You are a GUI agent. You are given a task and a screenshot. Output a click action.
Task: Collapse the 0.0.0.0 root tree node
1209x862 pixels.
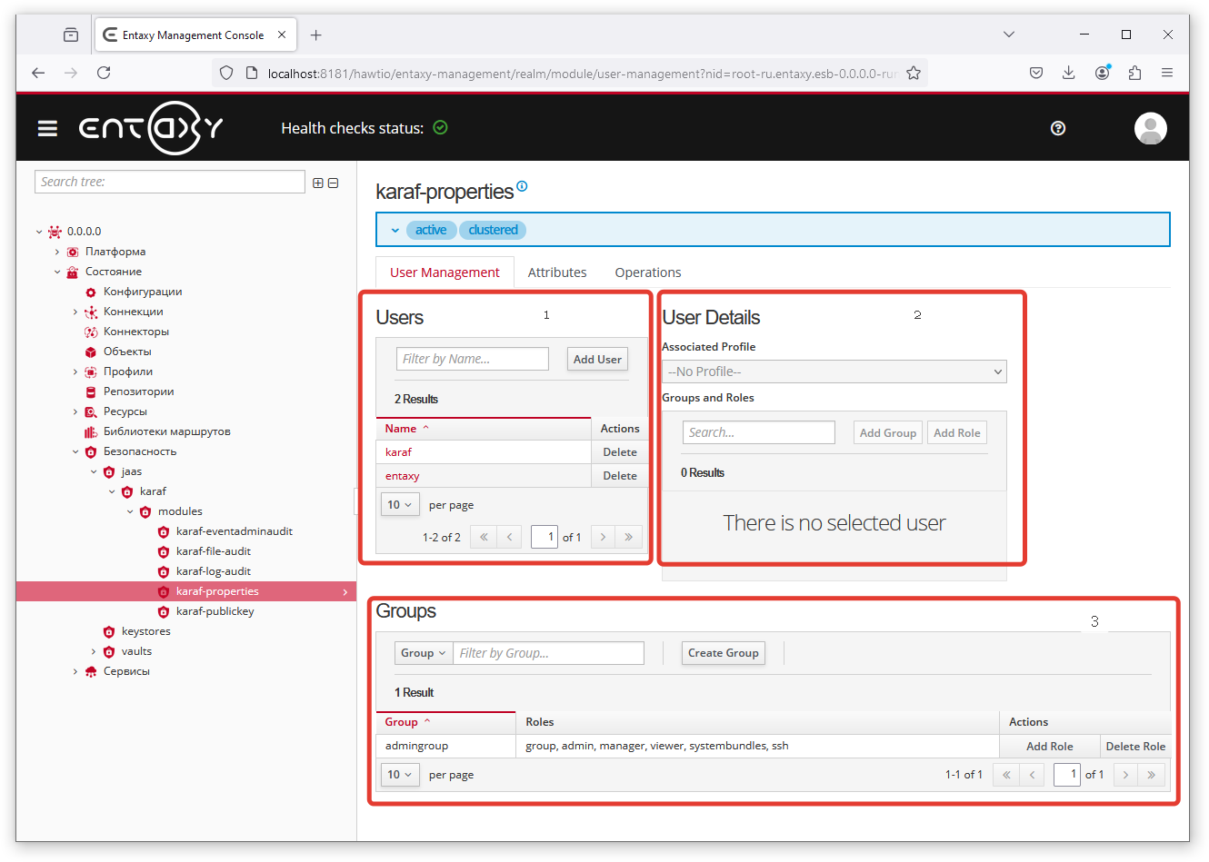tap(39, 232)
